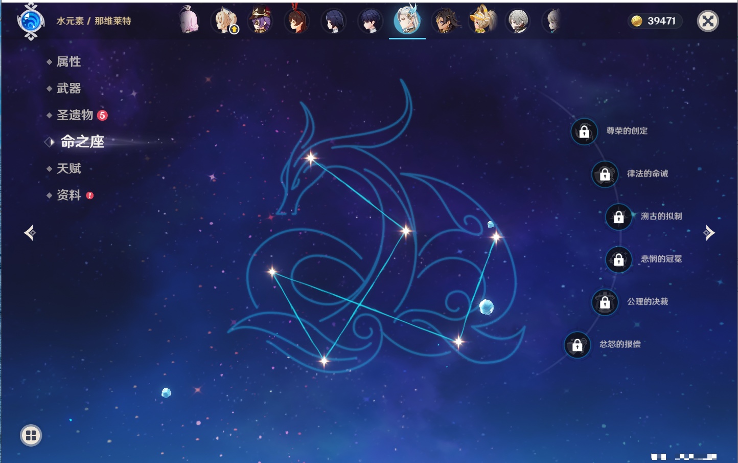Image resolution: width=738 pixels, height=463 pixels.
Task: Click the lock icon for 溯古的拟制
Action: coord(618,216)
